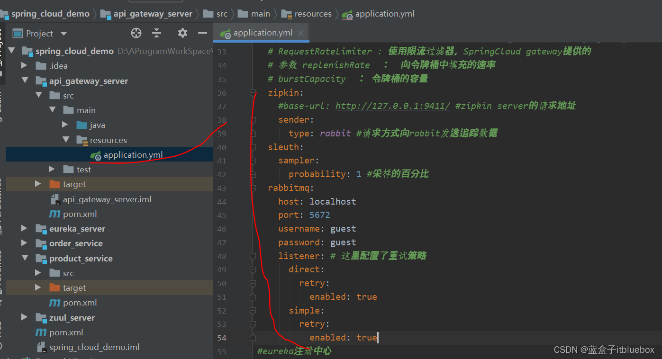Collapse the resources folder arrow
Screen dimensions: 662x359
pos(65,140)
